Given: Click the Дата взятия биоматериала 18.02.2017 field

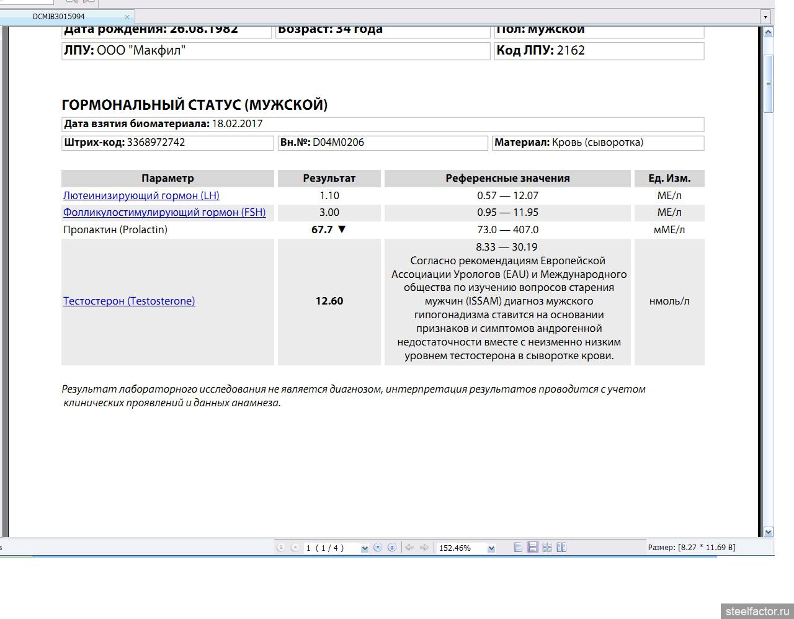Looking at the screenshot, I should [383, 124].
